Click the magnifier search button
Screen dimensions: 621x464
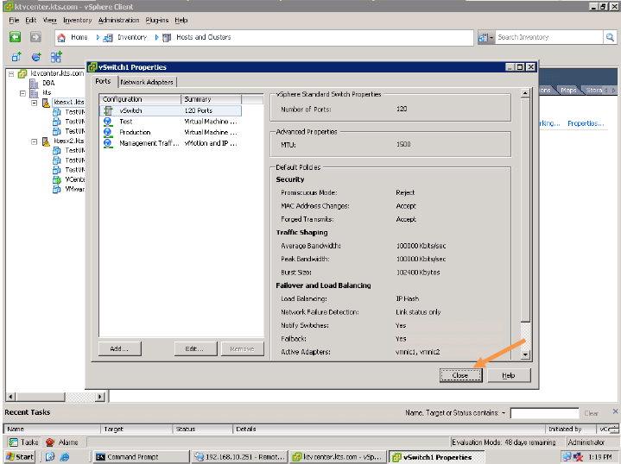610,37
